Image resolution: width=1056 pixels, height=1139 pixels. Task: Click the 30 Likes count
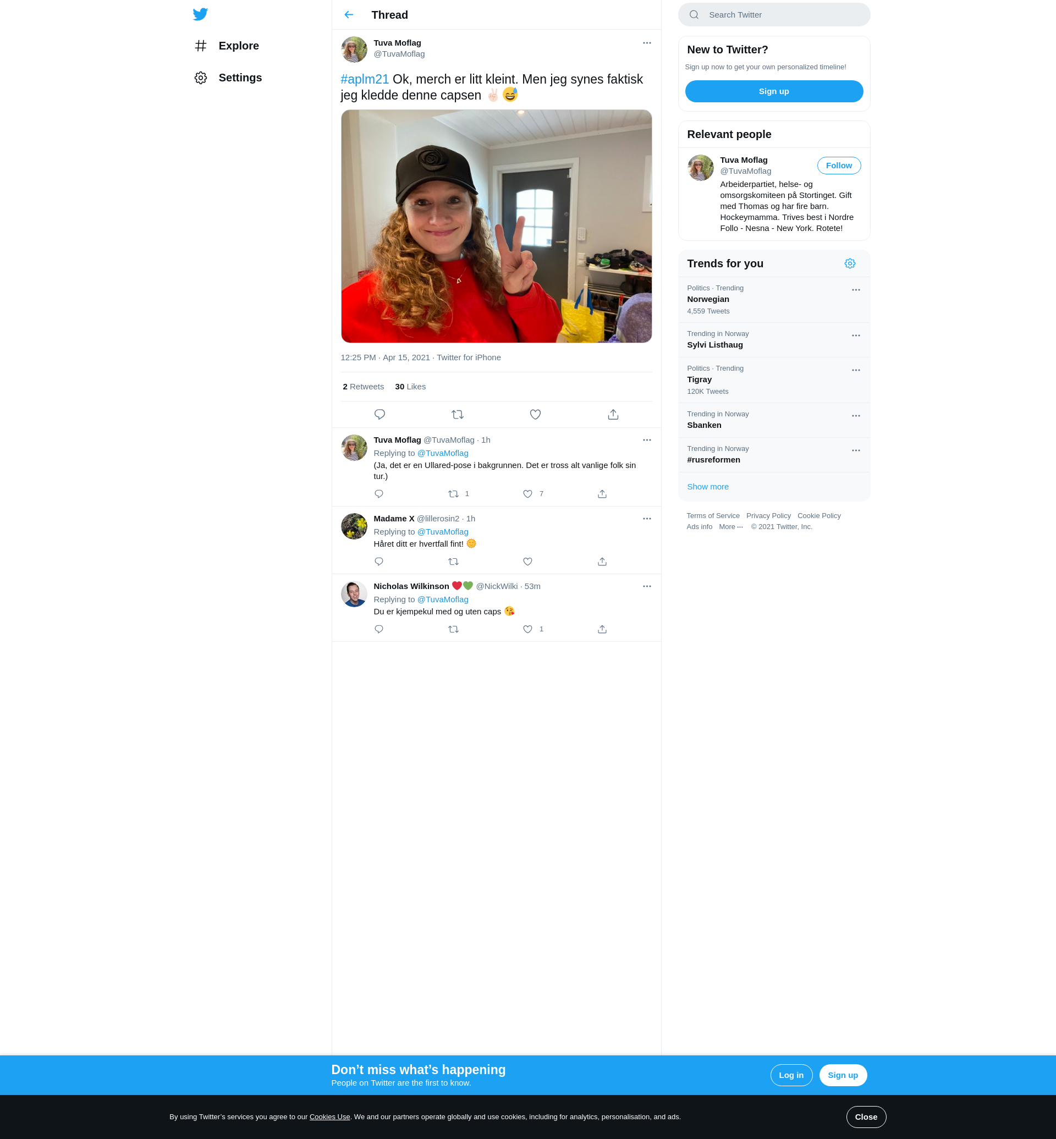pos(410,387)
